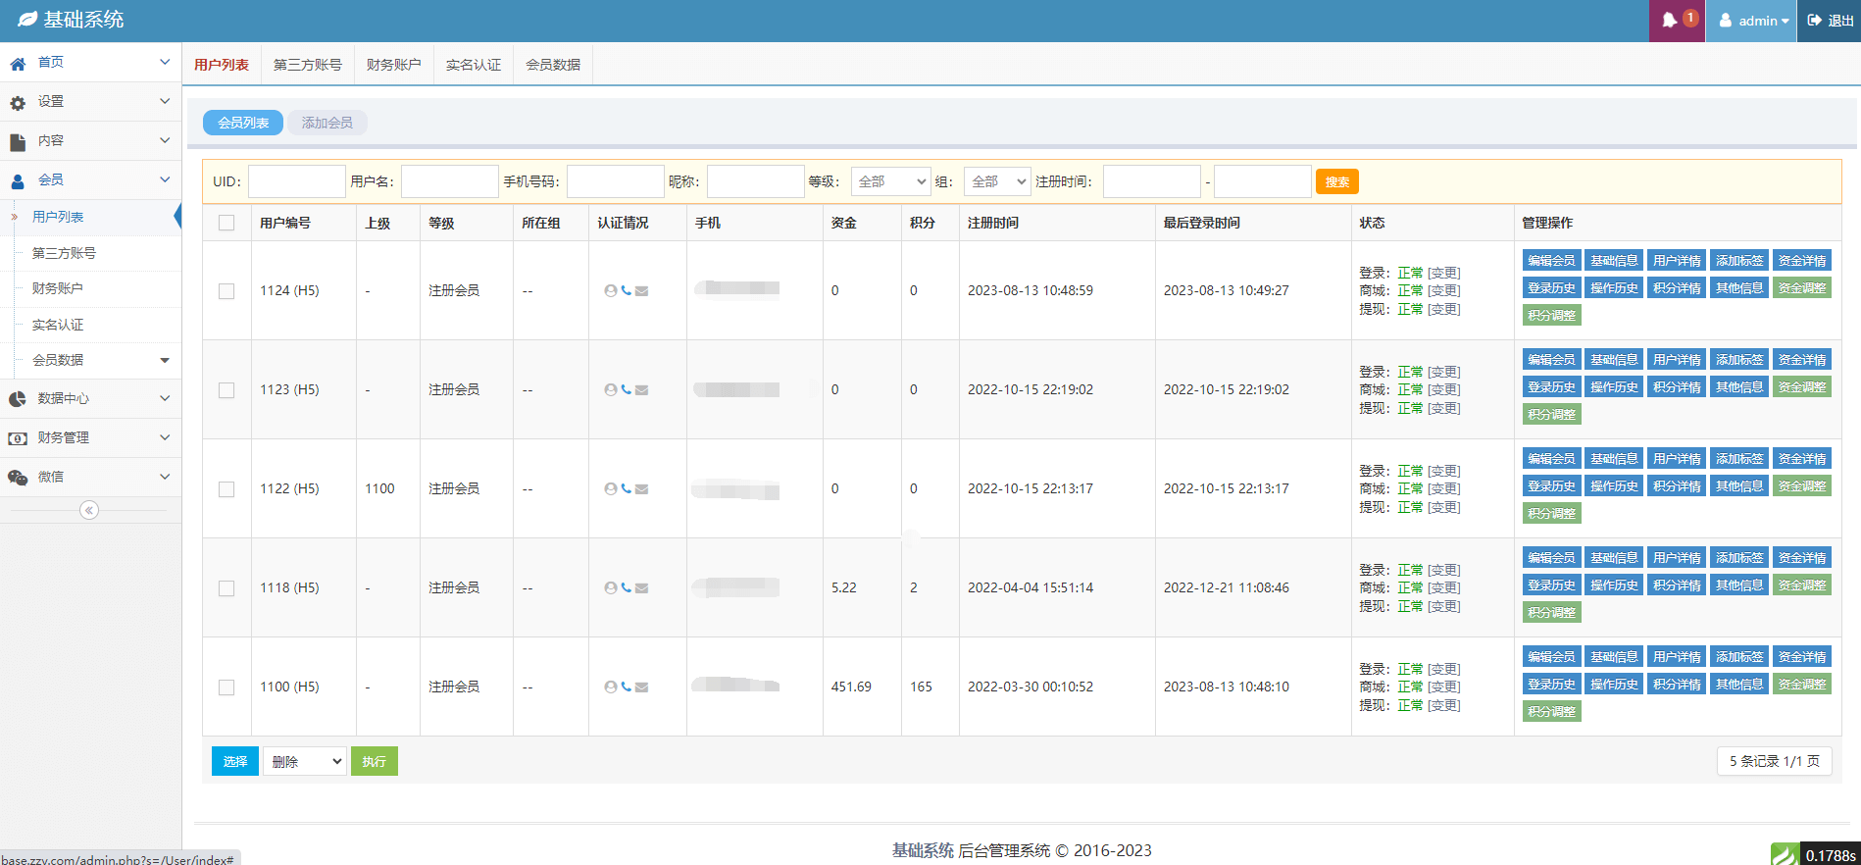
Task: Switch to the 实名认证 tab
Action: coord(473,65)
